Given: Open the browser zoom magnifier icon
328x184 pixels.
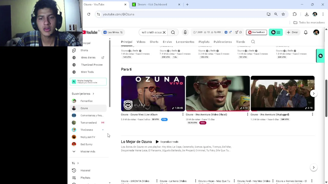Looking at the screenshot, I should [276, 14].
